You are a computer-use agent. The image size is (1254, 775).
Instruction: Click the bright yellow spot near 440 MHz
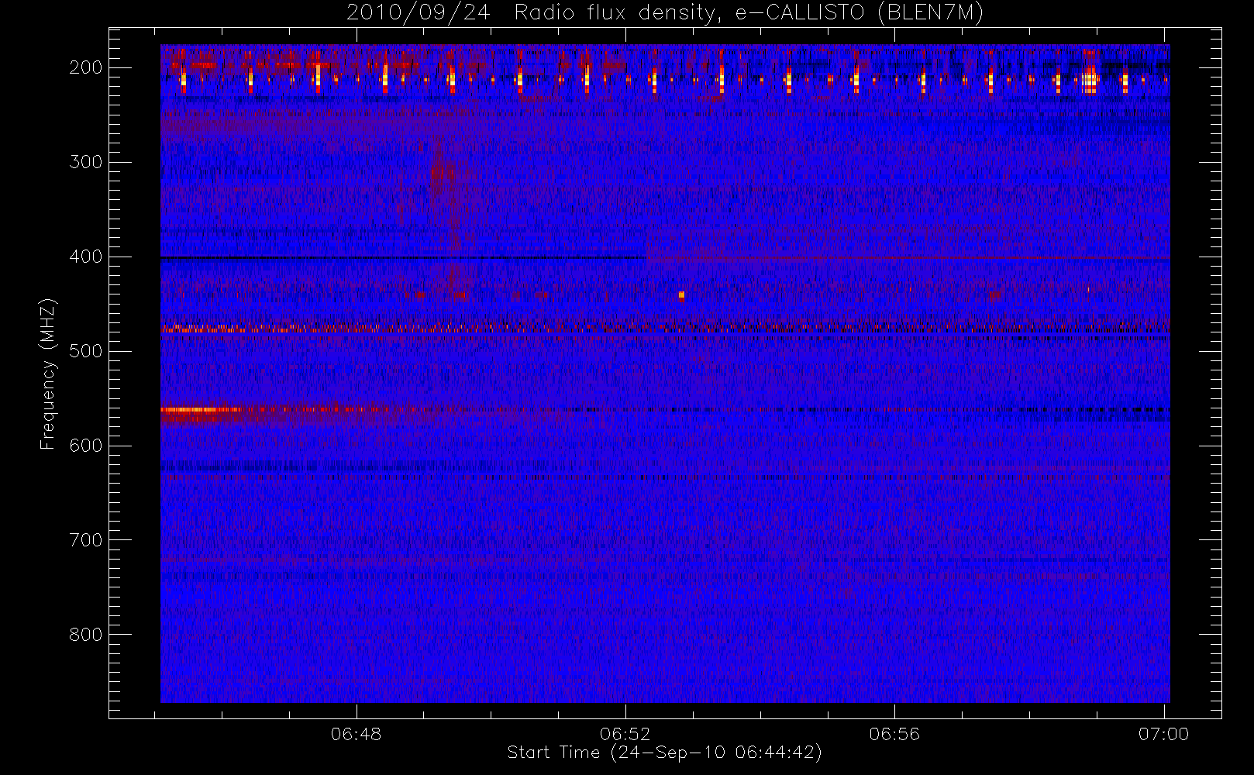(681, 294)
